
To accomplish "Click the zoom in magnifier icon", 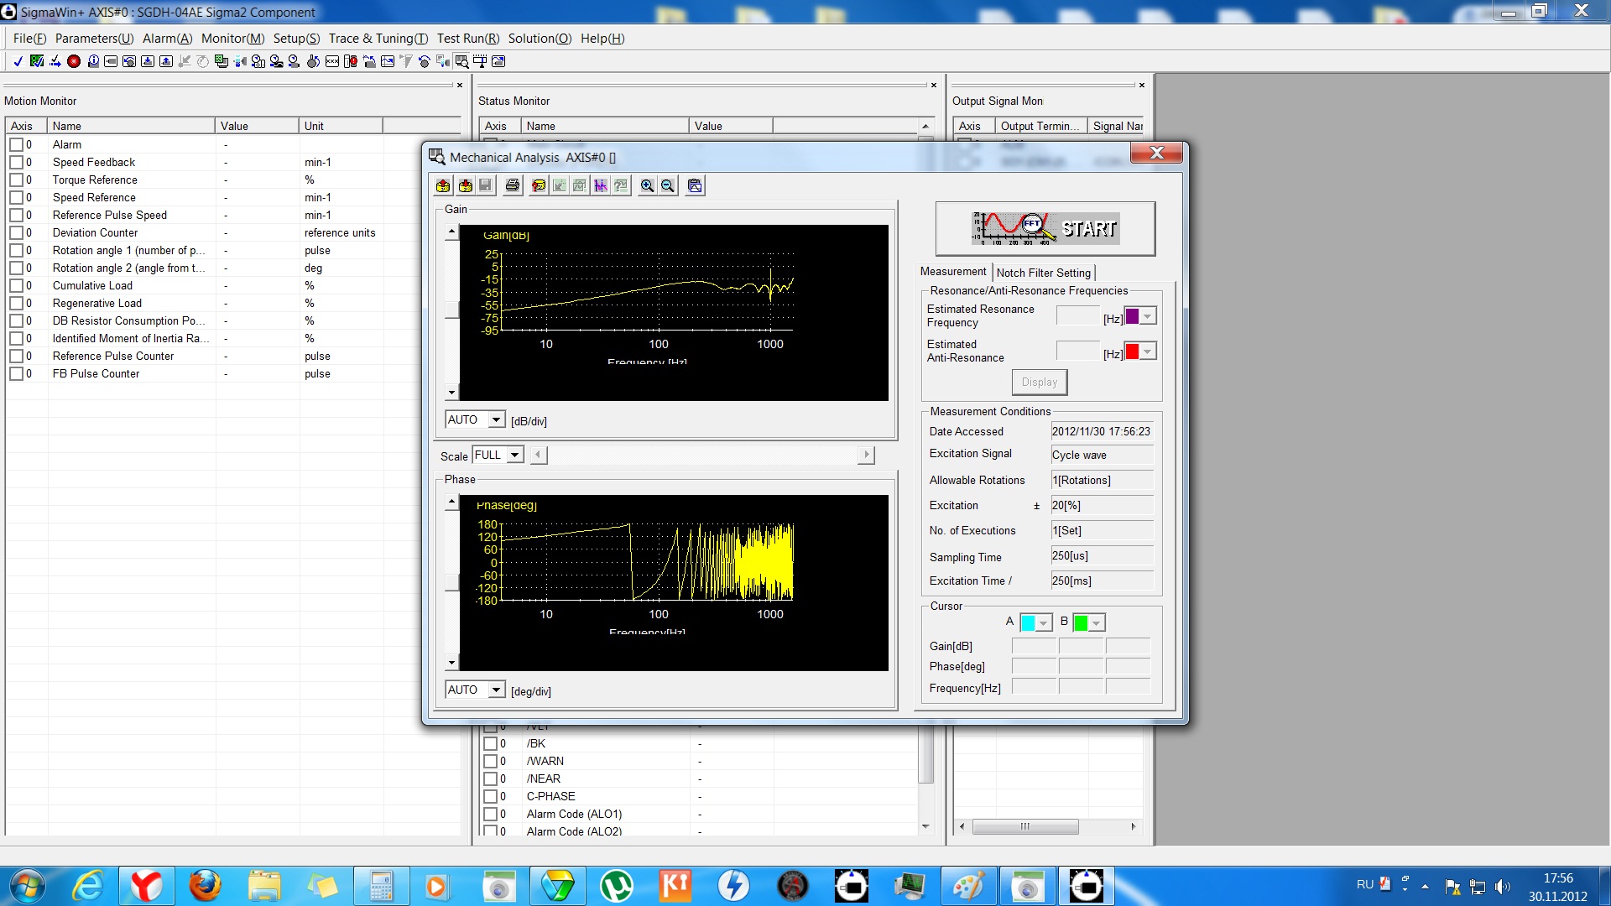I will pyautogui.click(x=647, y=185).
